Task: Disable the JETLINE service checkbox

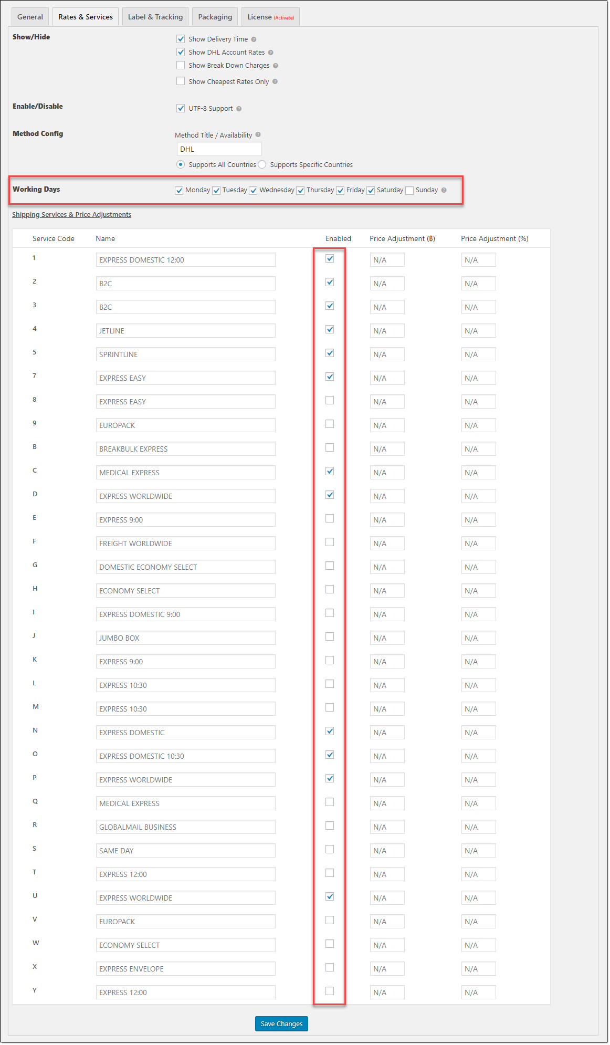Action: click(330, 329)
